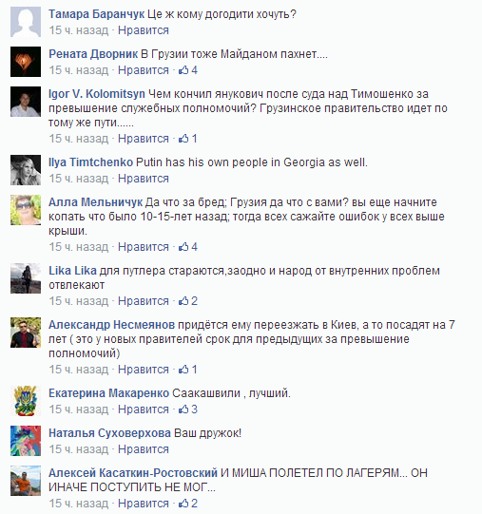482x514 pixels.
Task: Click thumbs-up icon on Рената Дворник's comment
Action: 183,69
